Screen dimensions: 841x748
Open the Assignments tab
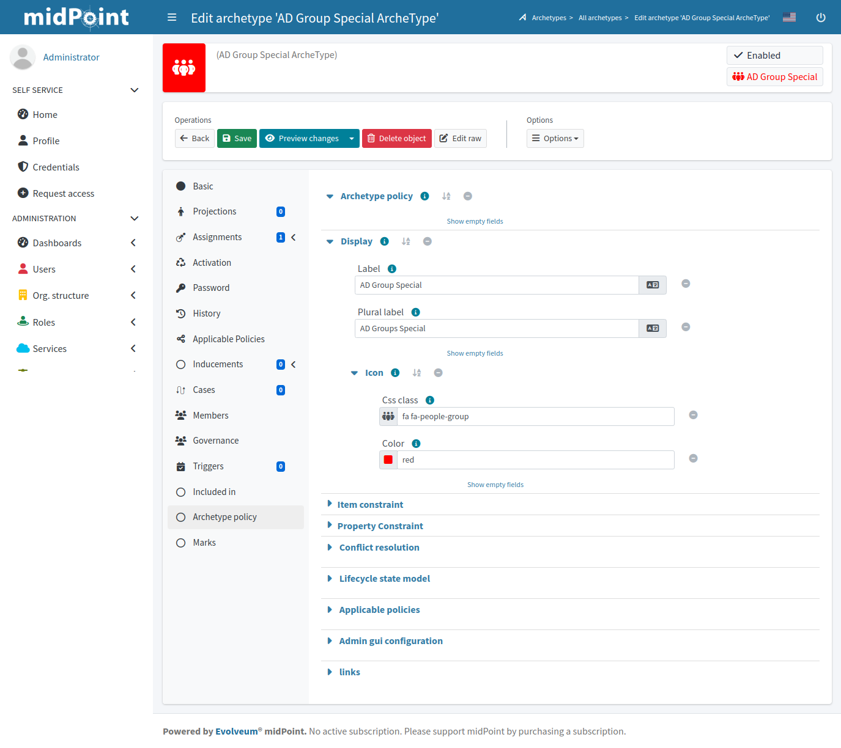pos(235,237)
